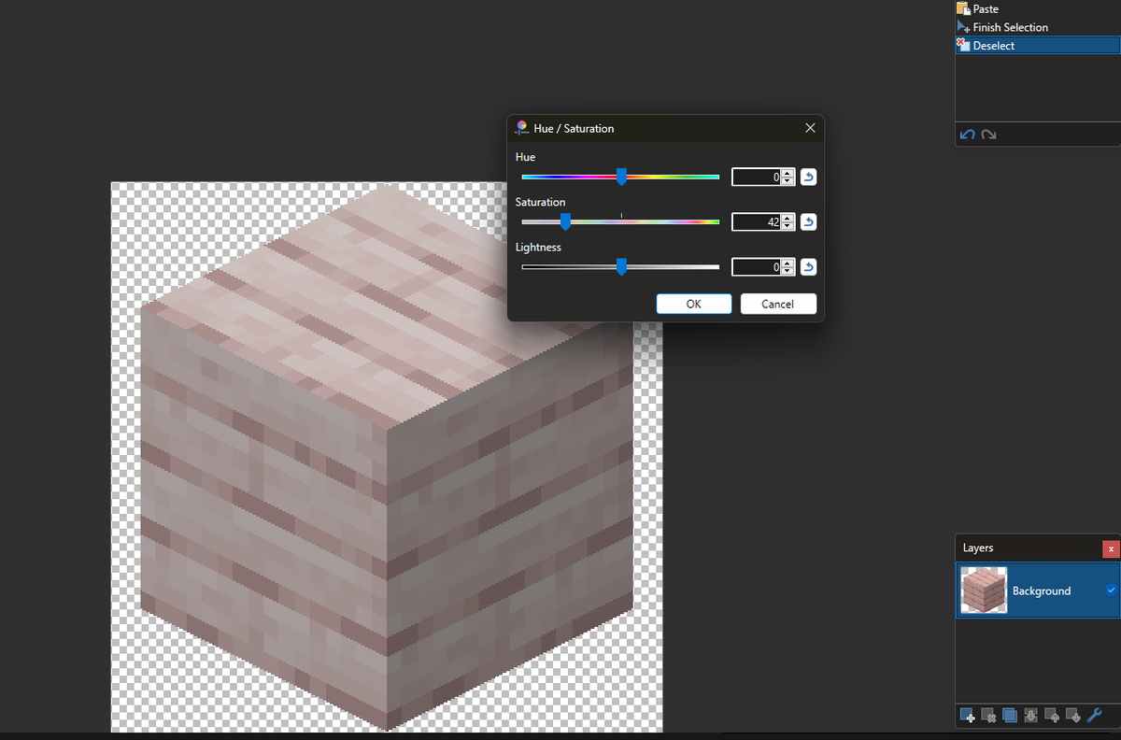Viewport: 1121px width, 740px height.
Task: Click the Hue / Saturation dialog icon
Action: [522, 128]
